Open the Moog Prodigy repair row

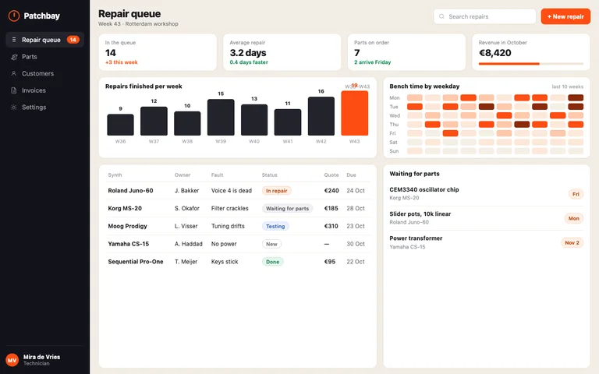[238, 226]
